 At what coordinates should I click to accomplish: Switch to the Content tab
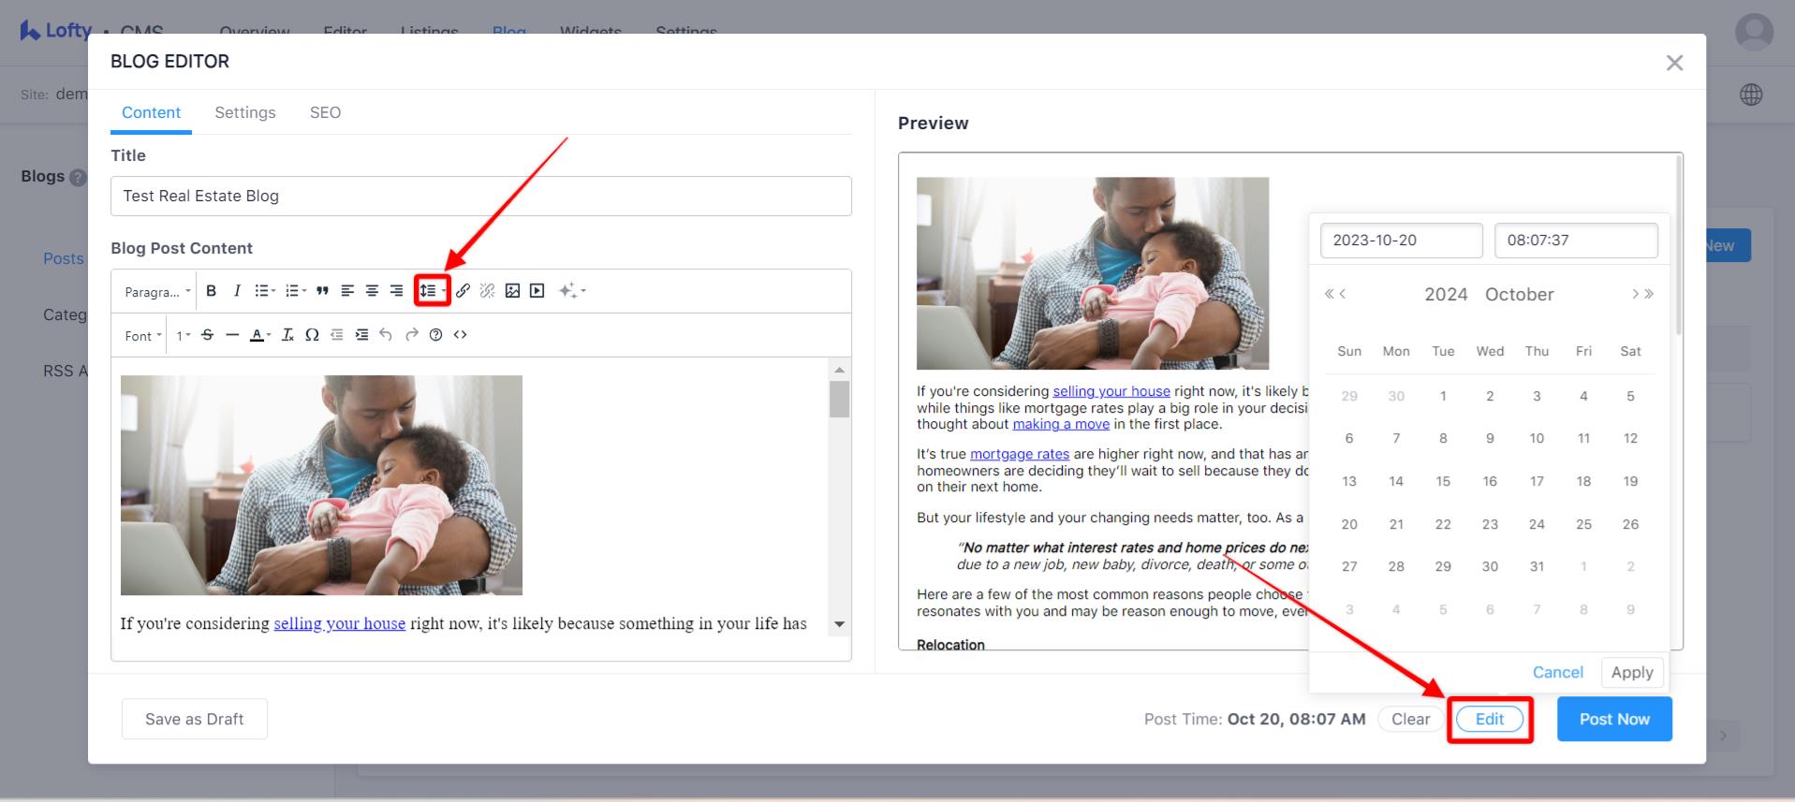(151, 112)
